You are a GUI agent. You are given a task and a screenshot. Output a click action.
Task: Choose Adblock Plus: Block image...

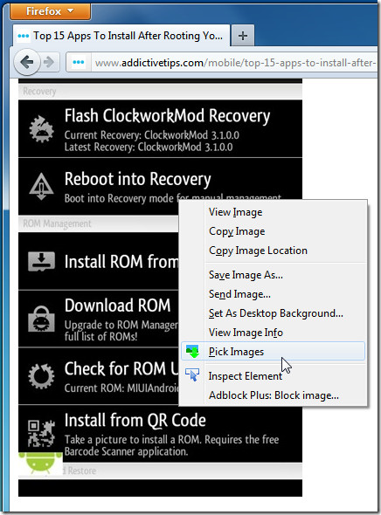pyautogui.click(x=274, y=395)
